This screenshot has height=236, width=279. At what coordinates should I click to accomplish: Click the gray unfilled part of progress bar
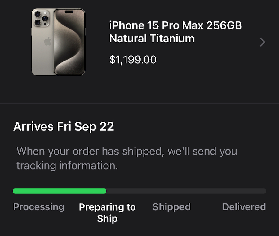point(186,191)
